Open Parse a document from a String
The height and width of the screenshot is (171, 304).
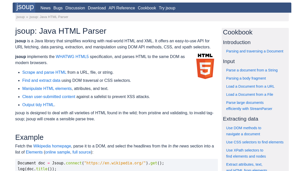[x=252, y=70]
